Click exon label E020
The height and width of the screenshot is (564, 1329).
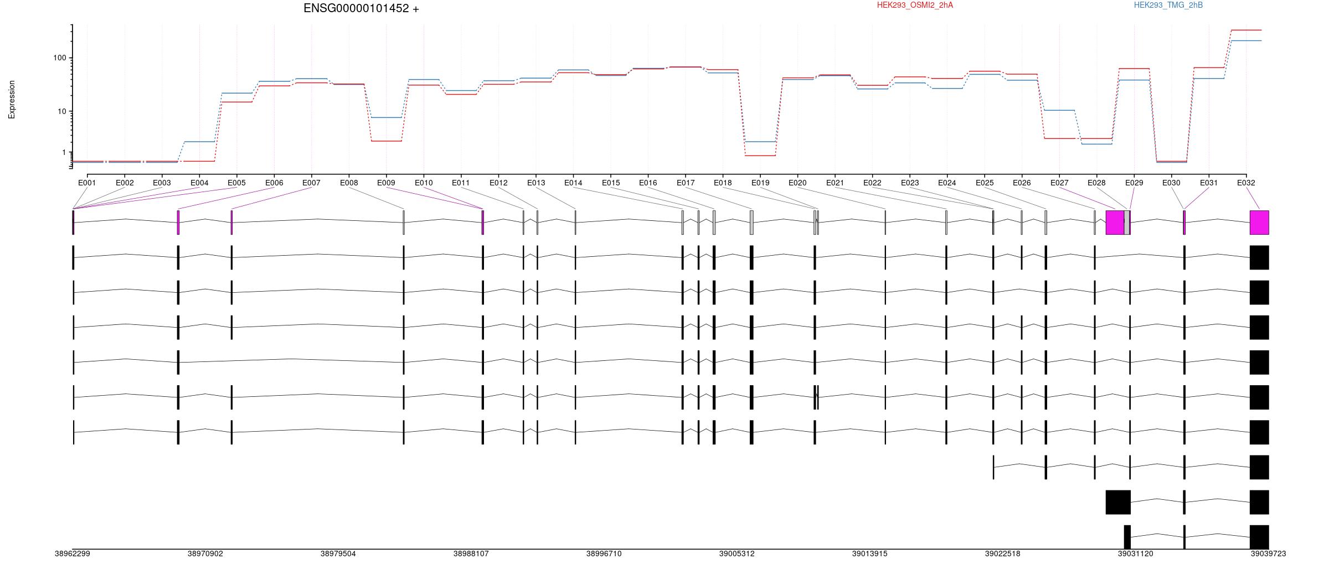tap(797, 183)
